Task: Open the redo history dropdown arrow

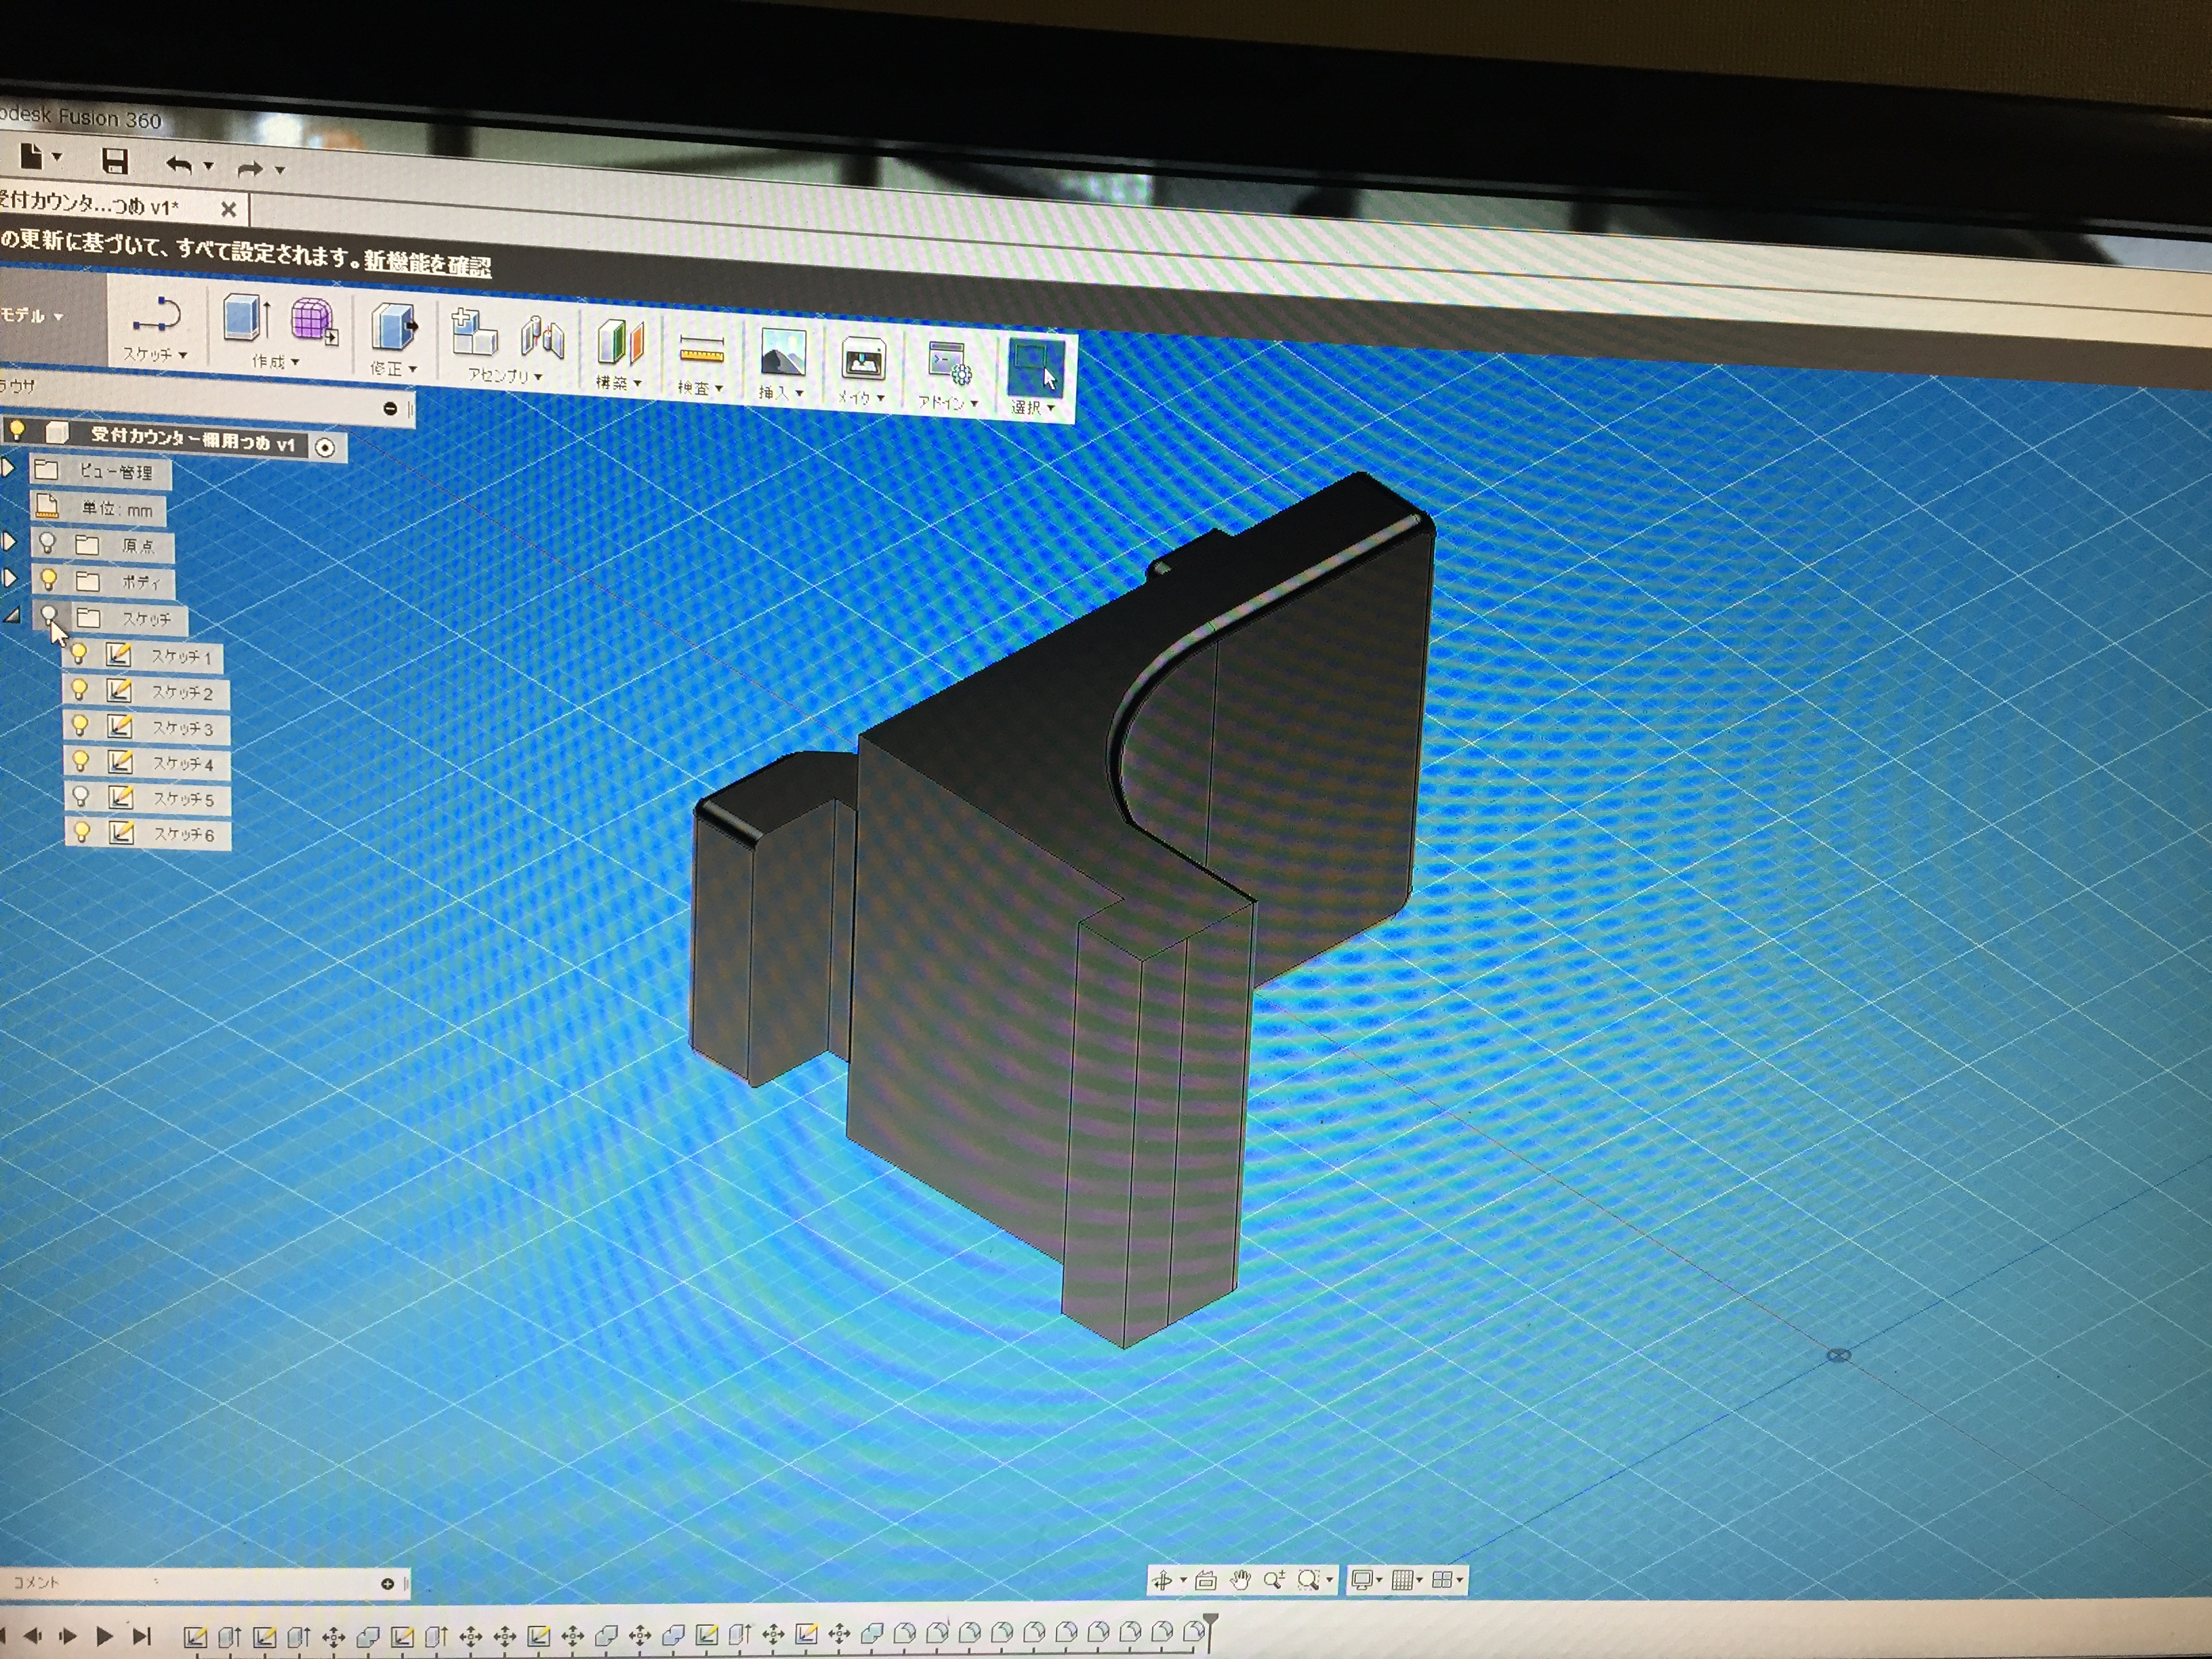Action: 280,170
